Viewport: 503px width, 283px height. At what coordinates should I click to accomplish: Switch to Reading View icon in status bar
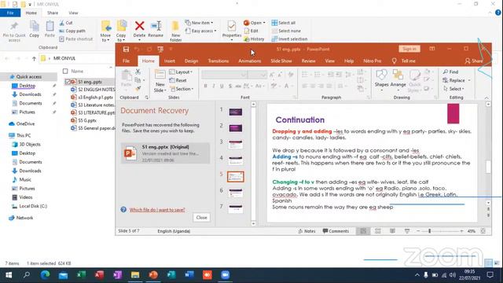click(x=392, y=231)
